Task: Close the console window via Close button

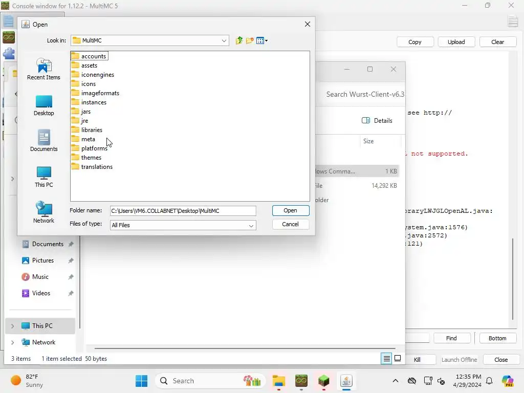Action: tap(501, 360)
